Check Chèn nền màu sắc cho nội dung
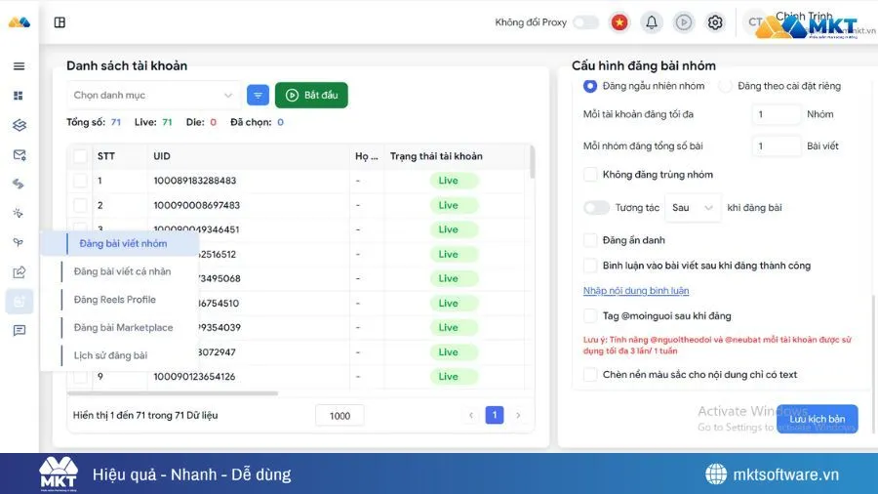Image resolution: width=878 pixels, height=494 pixels. click(x=590, y=375)
